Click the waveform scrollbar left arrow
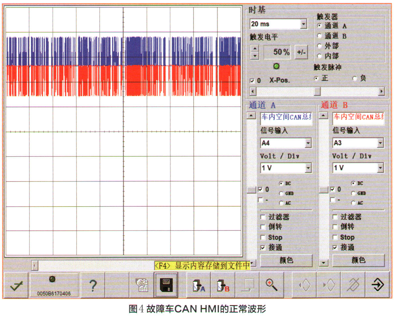394x320 pixels. [x=35, y=266]
